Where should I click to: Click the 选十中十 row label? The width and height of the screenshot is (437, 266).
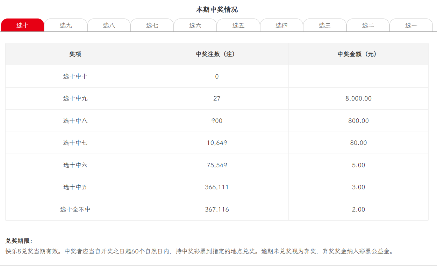point(75,76)
